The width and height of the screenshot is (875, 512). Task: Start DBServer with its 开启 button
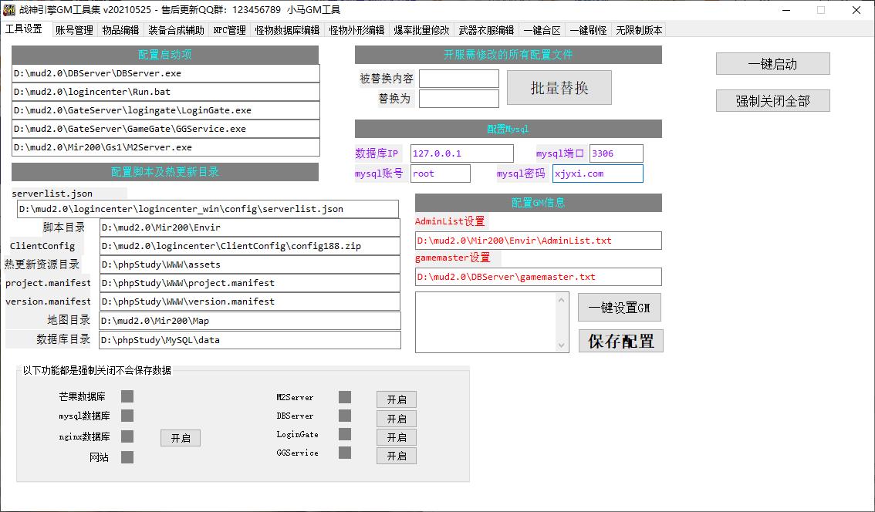tap(397, 418)
